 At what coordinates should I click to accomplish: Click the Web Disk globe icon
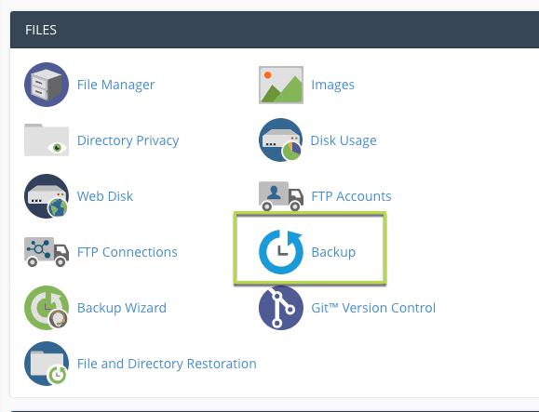coord(47,196)
